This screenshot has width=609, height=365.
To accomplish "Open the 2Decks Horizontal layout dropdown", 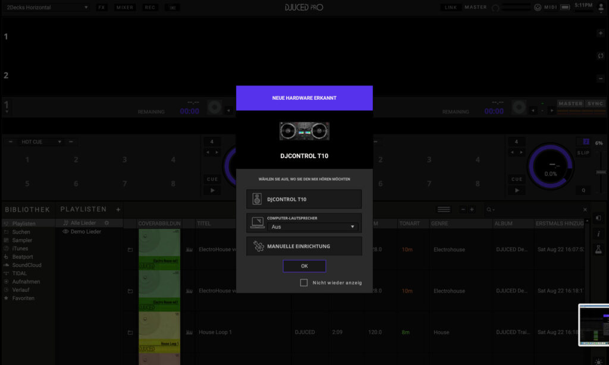I will click(x=47, y=7).
